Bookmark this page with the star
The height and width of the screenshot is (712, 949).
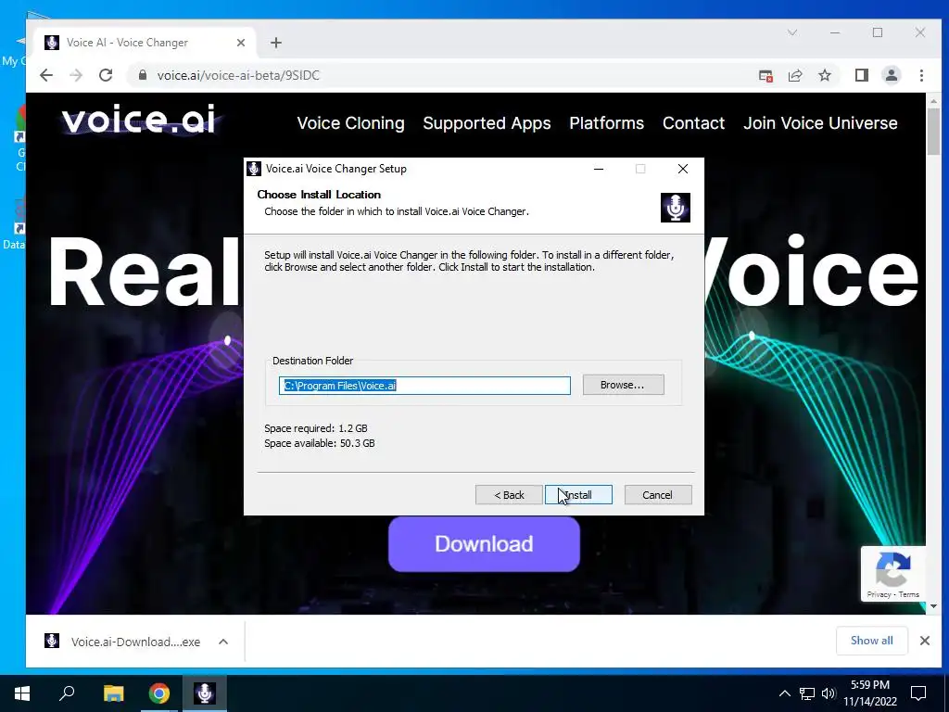824,76
